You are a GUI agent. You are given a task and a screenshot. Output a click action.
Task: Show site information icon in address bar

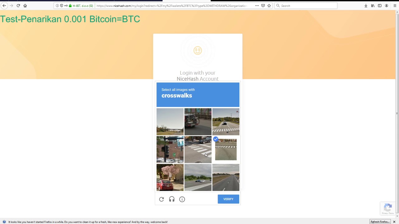click(x=57, y=6)
